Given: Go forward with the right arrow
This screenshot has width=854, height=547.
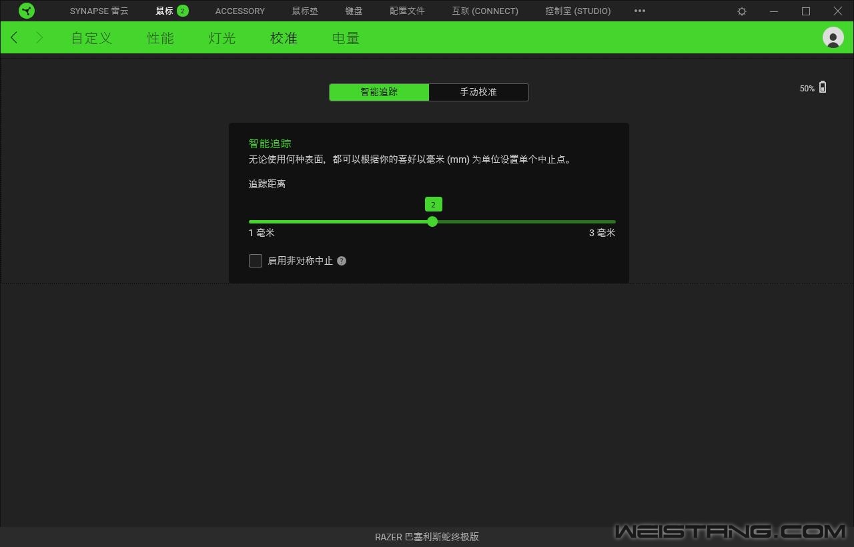Looking at the screenshot, I should click(39, 37).
